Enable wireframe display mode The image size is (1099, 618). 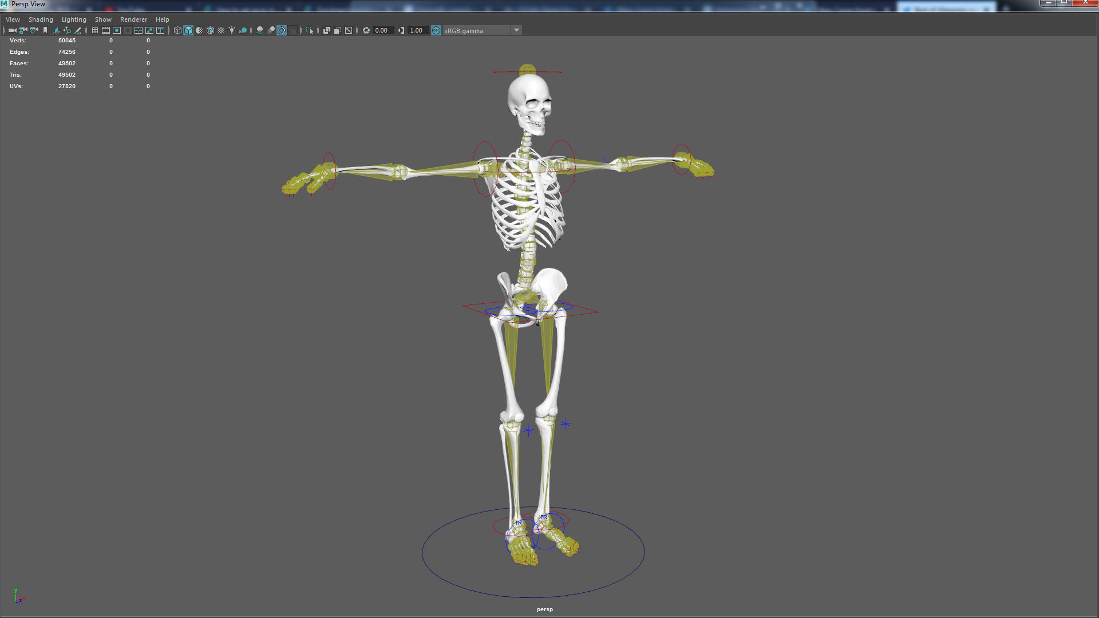(177, 30)
